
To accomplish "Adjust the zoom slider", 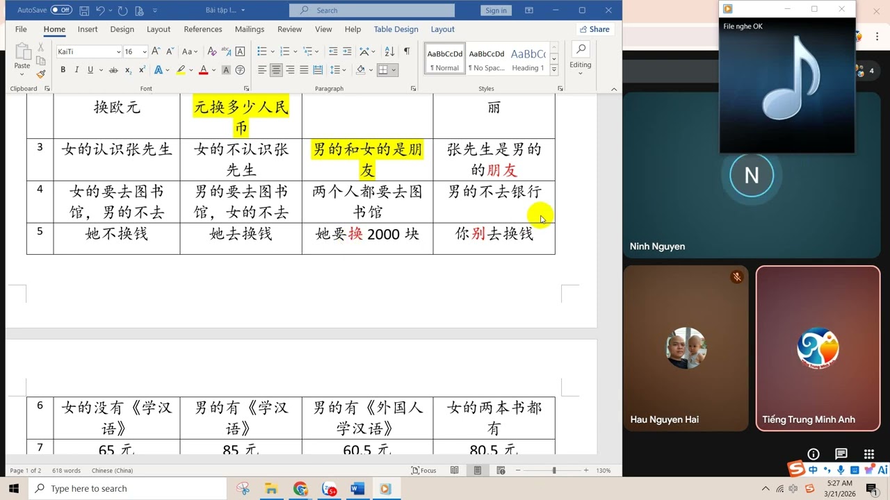I will tap(554, 470).
